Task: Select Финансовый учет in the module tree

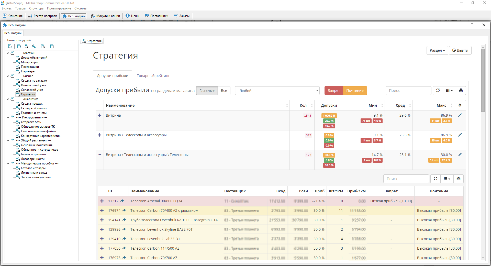Action: pos(34,85)
